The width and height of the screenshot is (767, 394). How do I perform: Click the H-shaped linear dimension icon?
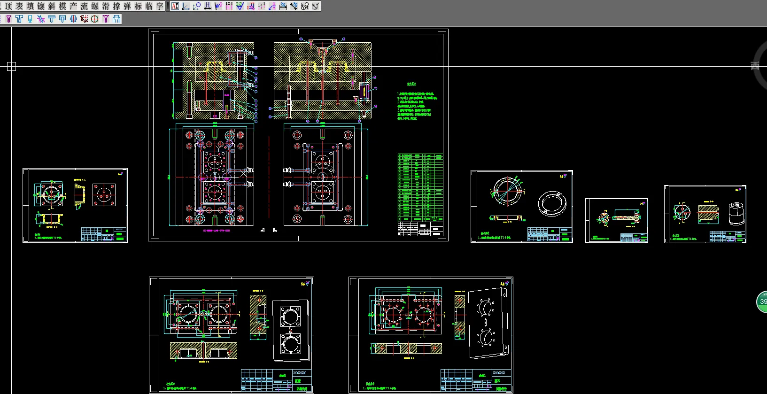[x=207, y=6]
